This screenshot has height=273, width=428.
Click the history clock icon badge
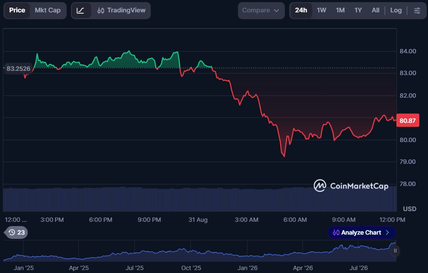pyautogui.click(x=16, y=232)
